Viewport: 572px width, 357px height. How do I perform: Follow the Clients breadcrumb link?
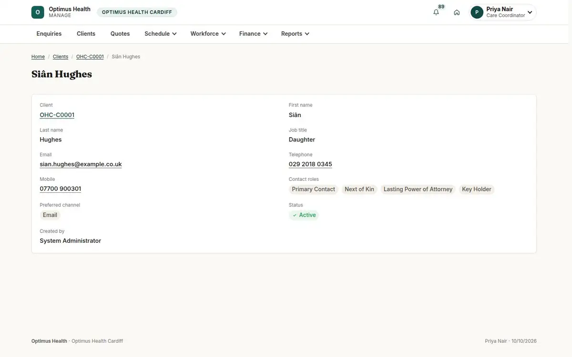tap(61, 57)
